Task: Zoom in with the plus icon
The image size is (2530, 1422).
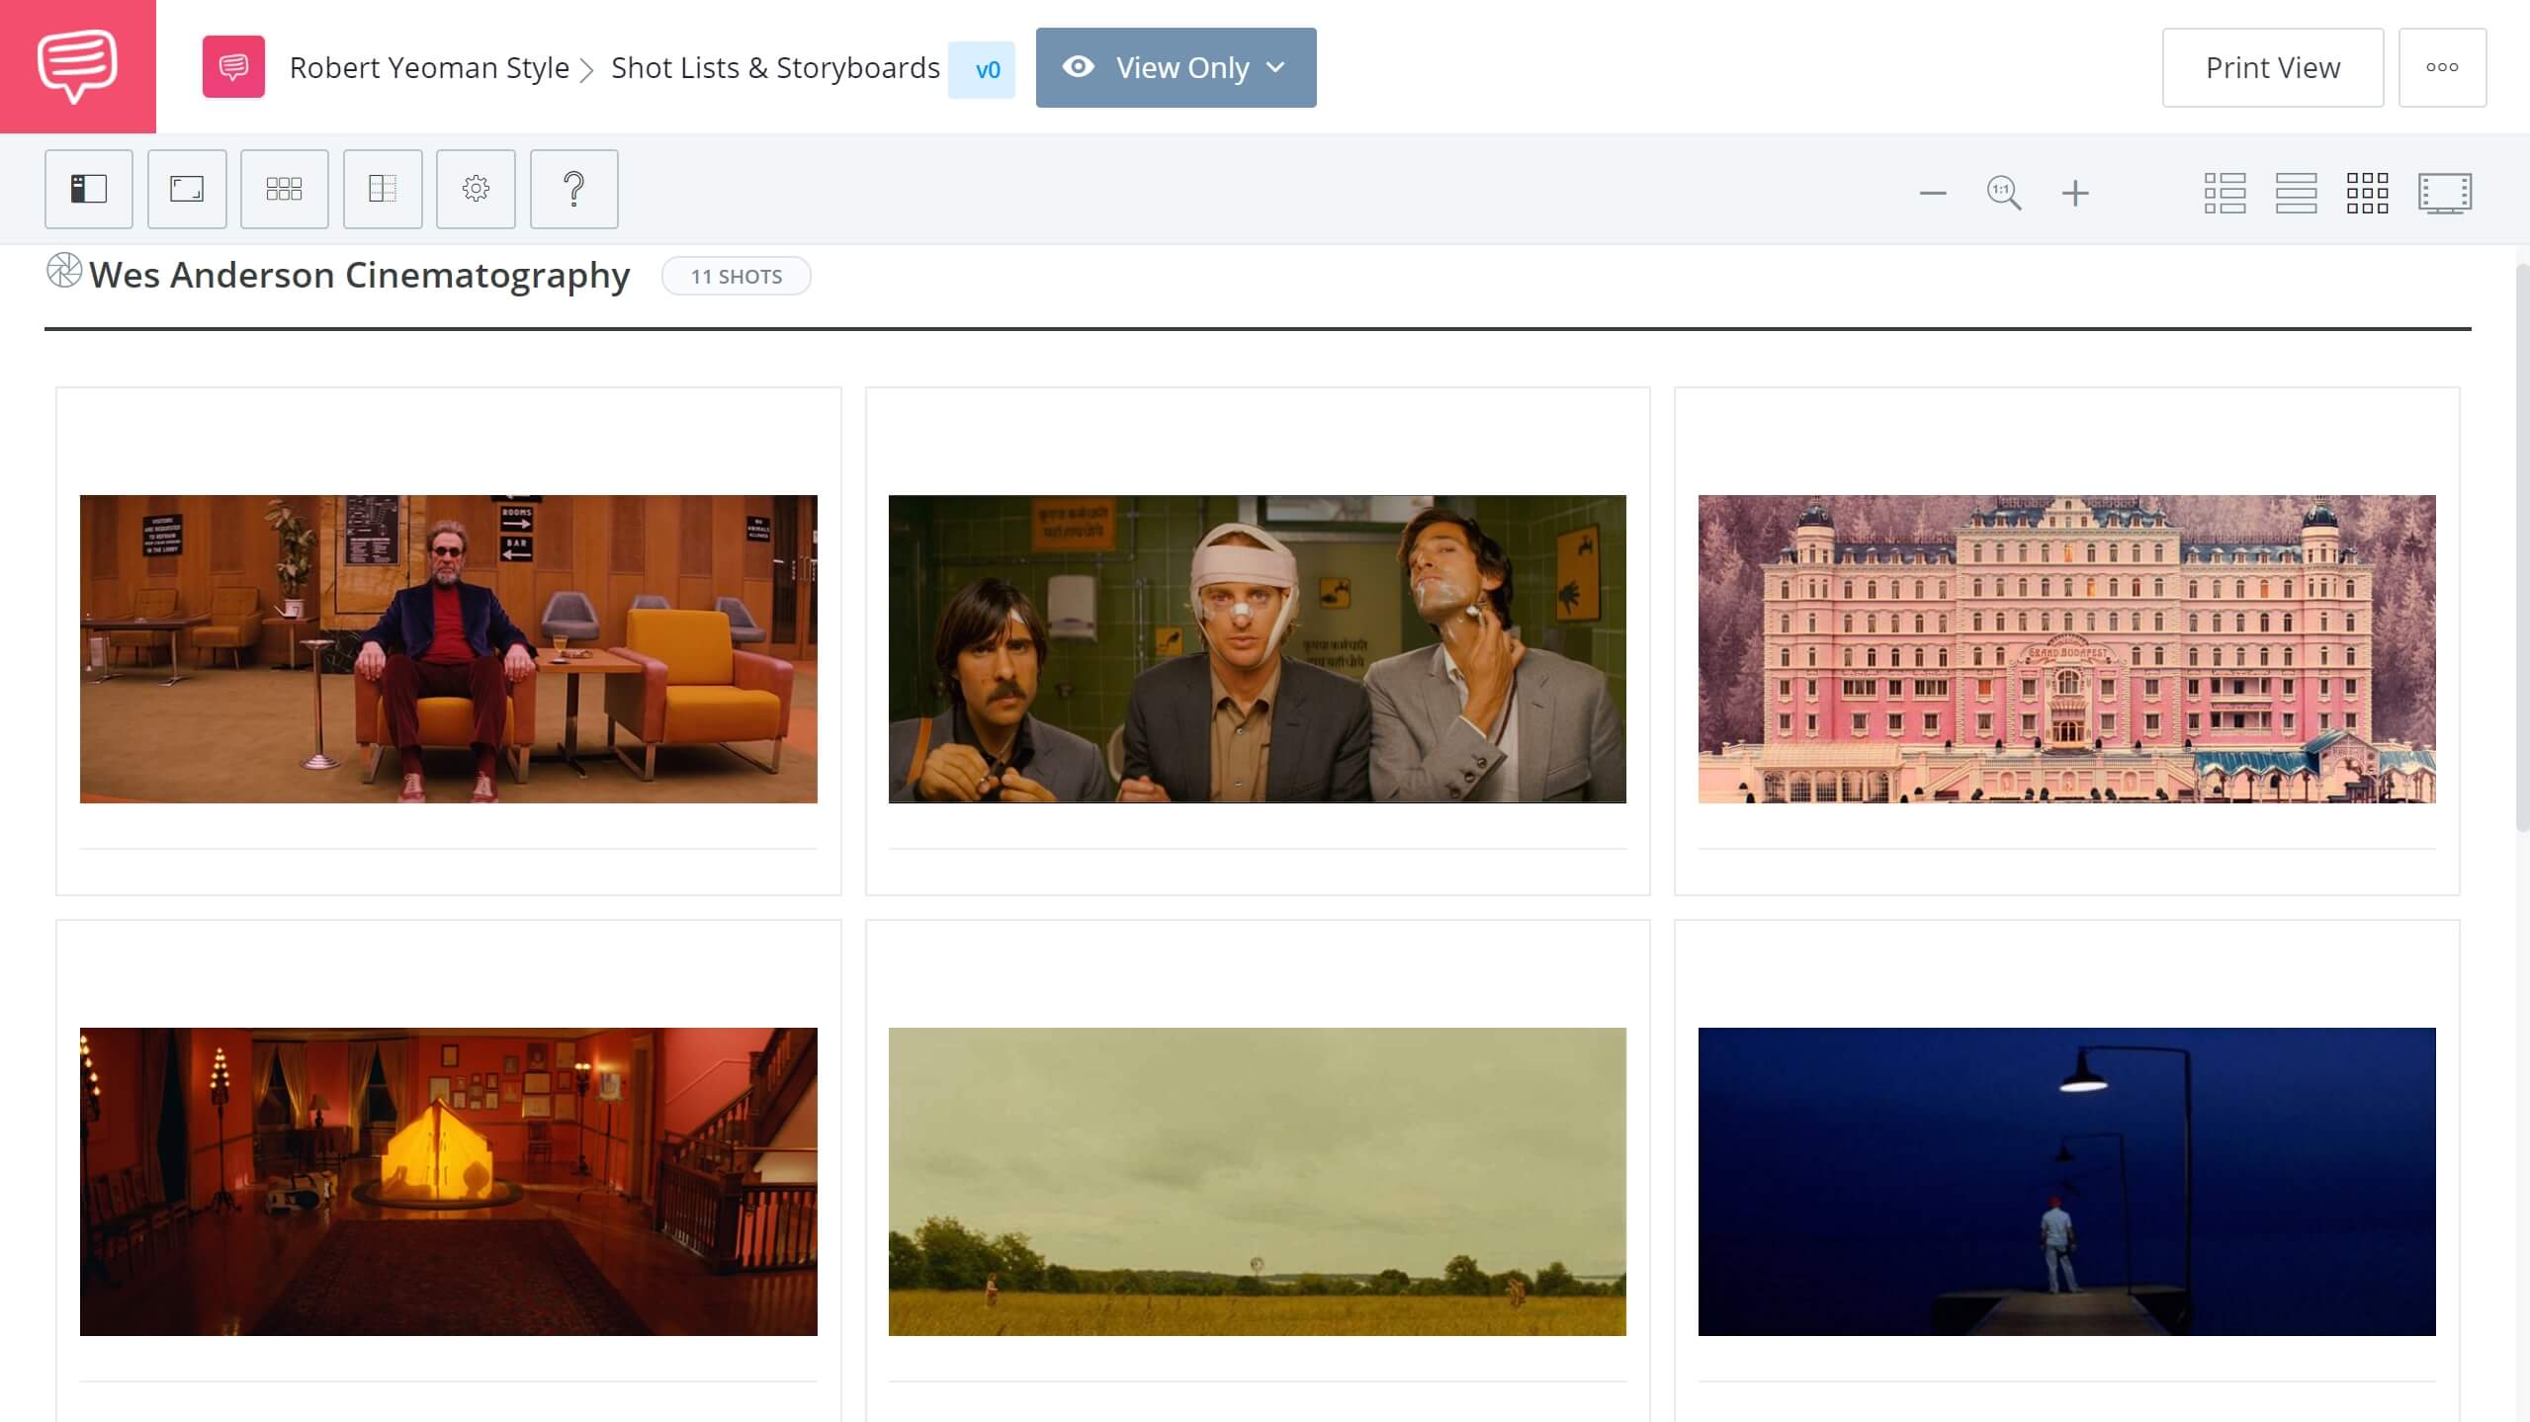Action: coord(2075,193)
